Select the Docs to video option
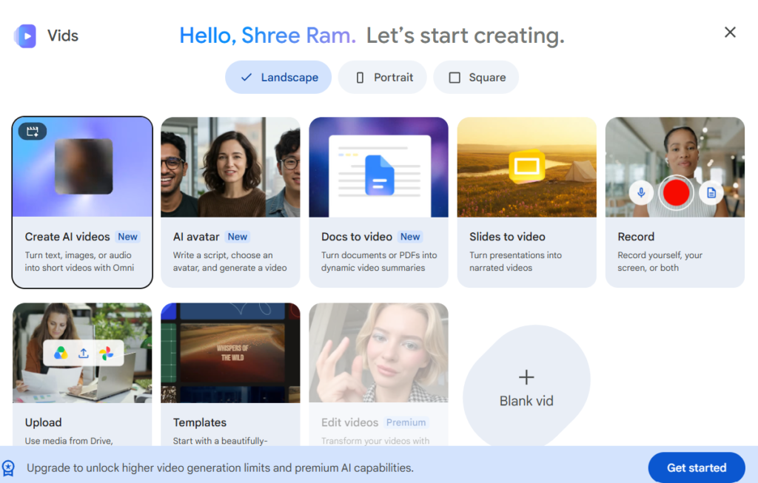This screenshot has width=758, height=483. pyautogui.click(x=378, y=203)
